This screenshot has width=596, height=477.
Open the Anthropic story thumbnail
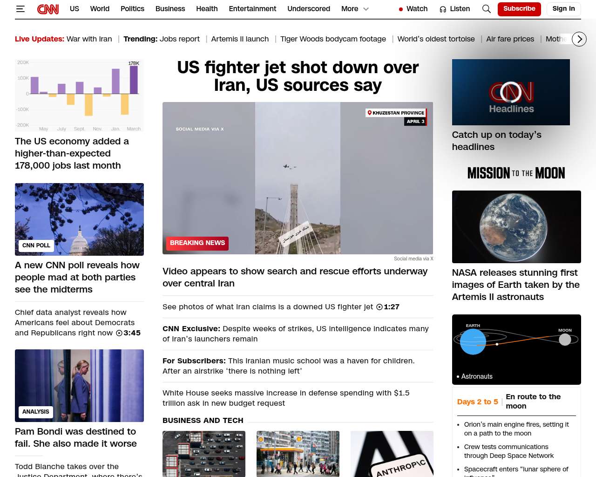392,454
